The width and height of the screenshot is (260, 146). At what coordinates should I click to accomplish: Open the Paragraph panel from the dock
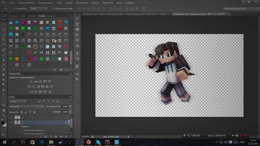(77, 79)
